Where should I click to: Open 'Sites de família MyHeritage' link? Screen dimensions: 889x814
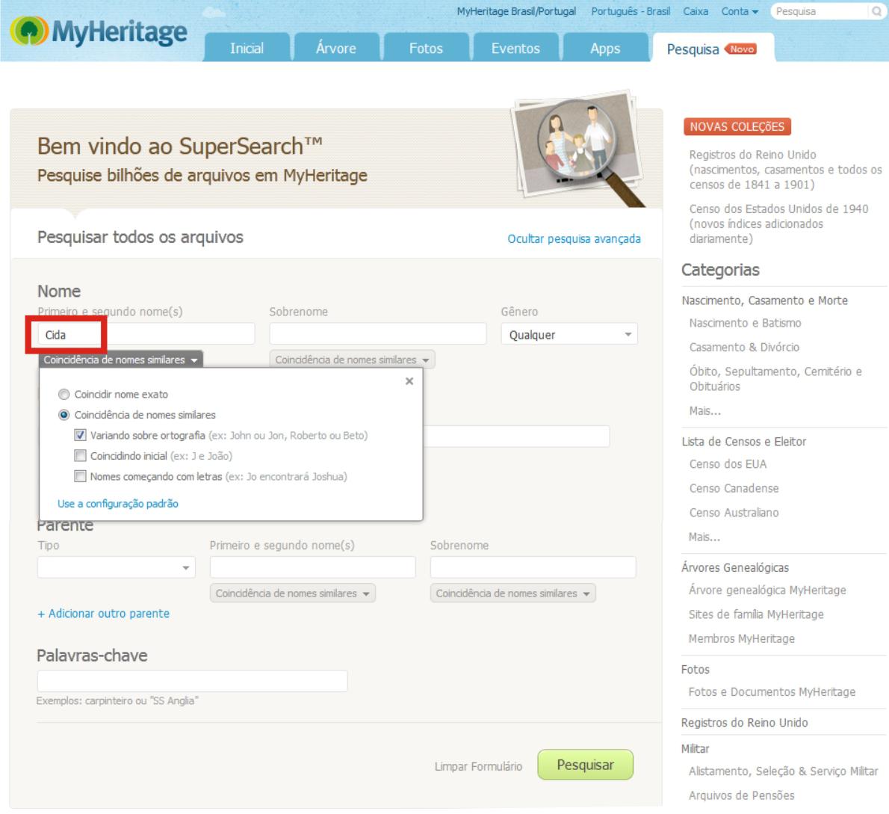coord(756,614)
